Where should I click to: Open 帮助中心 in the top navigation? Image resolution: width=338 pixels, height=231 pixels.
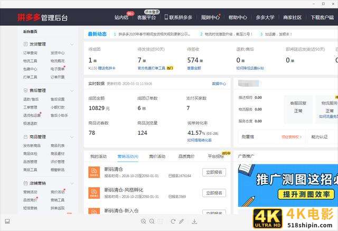click(238, 17)
